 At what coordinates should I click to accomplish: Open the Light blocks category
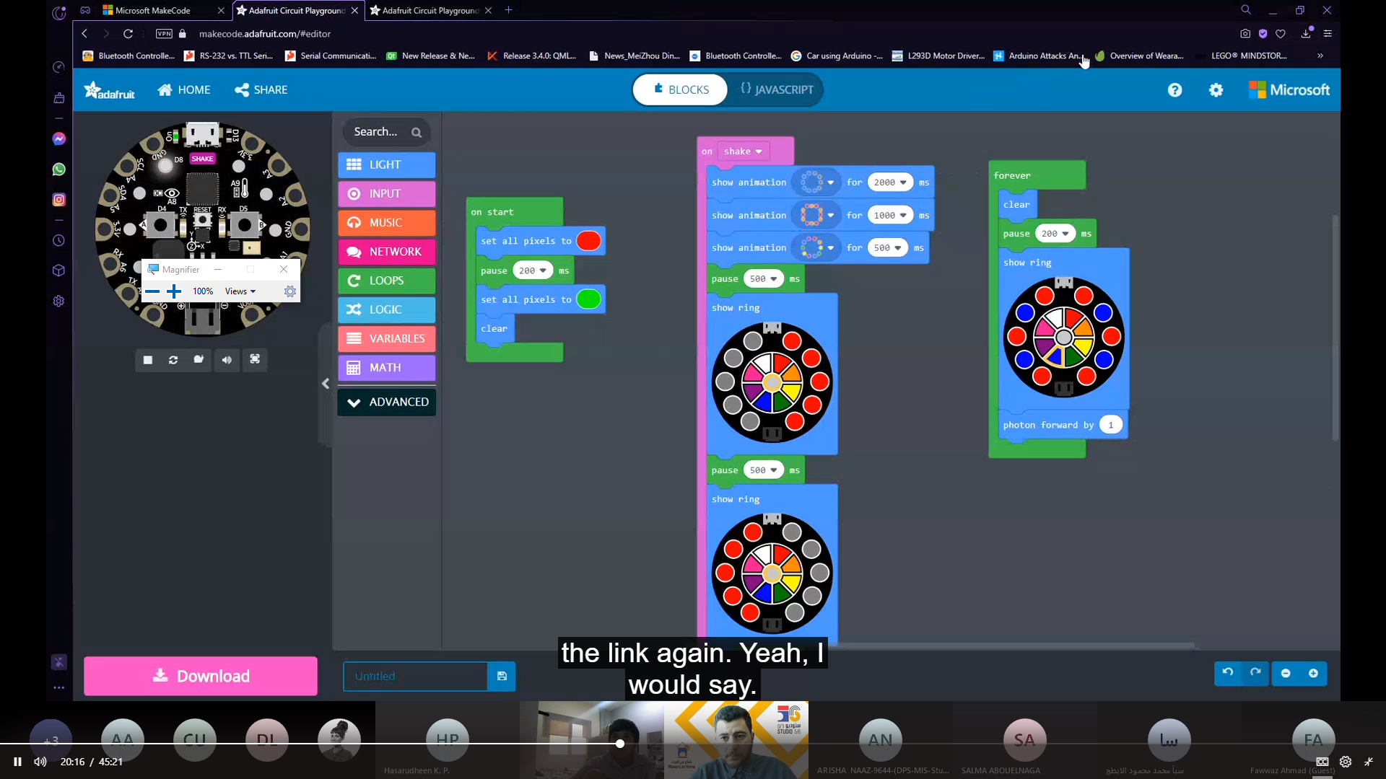(x=387, y=164)
